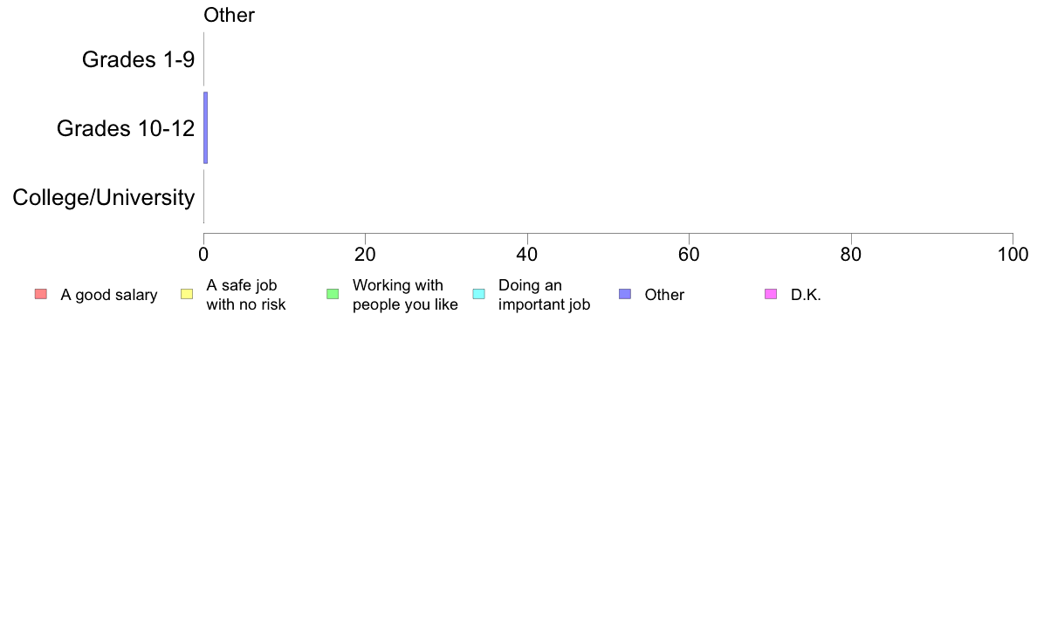Click the 100 tick on the x-axis

click(x=1013, y=255)
